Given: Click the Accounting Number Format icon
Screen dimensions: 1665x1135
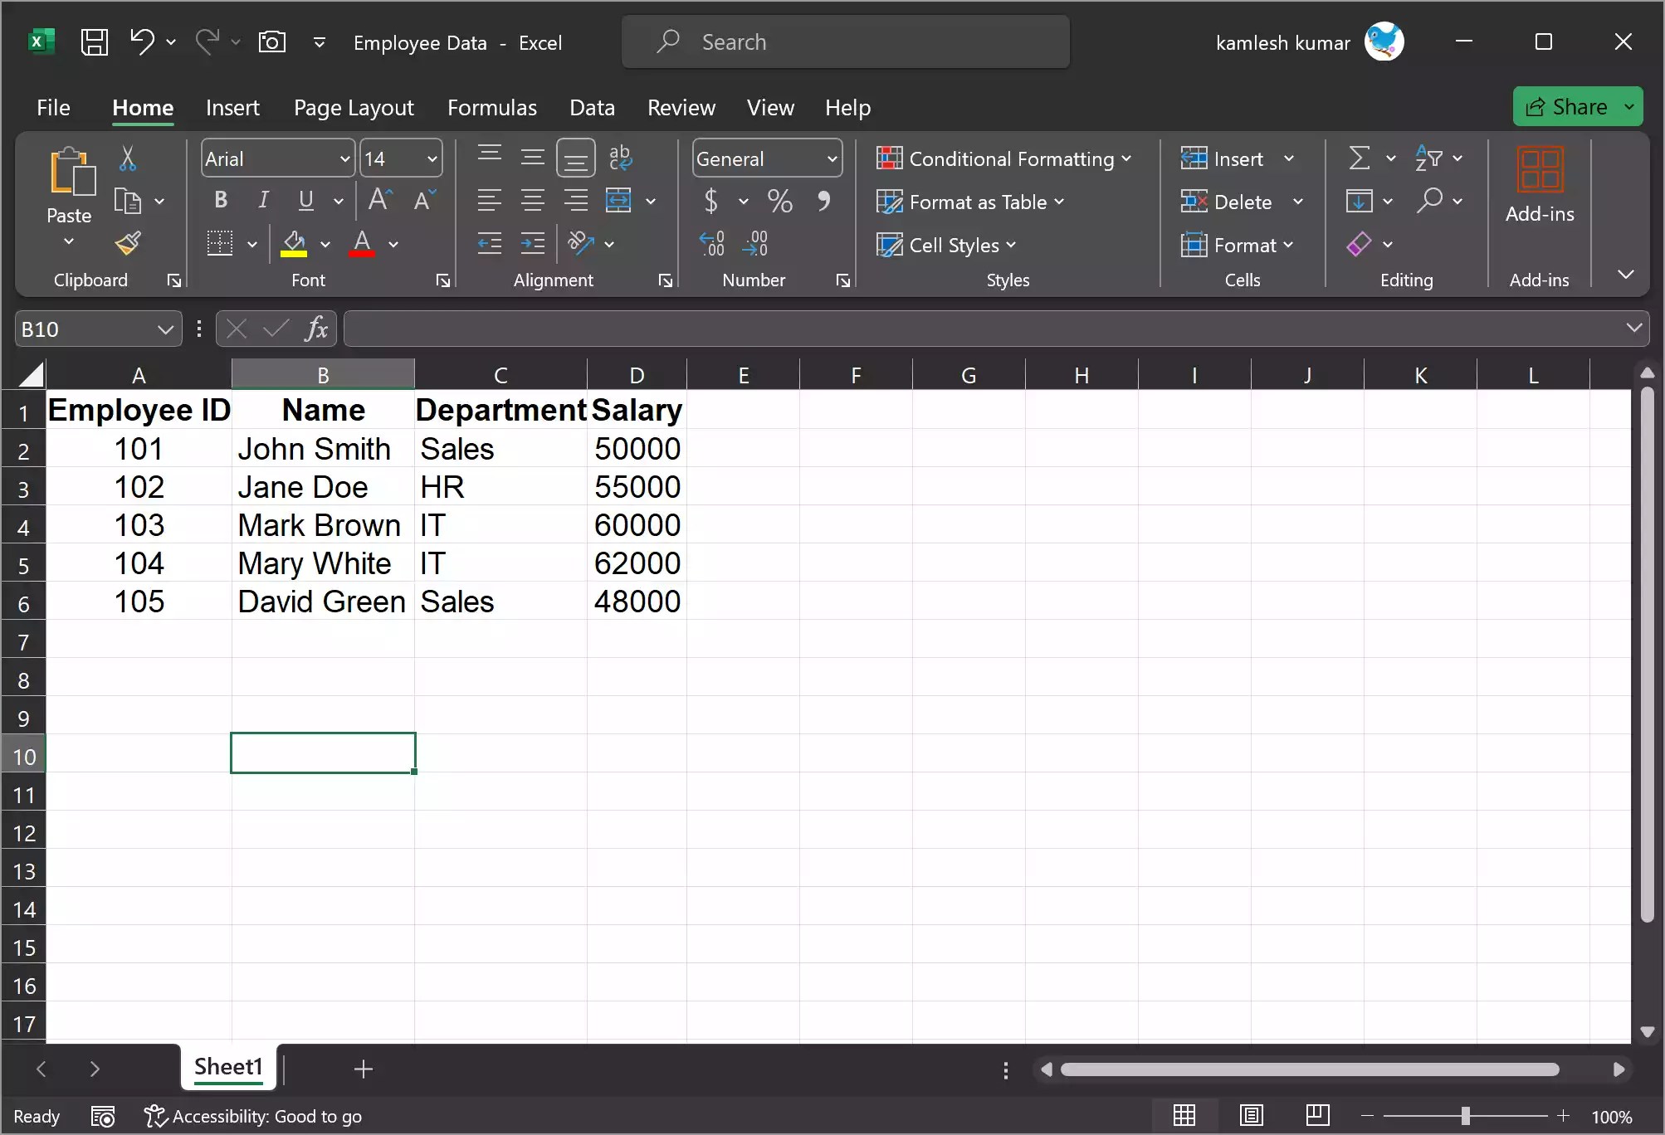Looking at the screenshot, I should 712,201.
